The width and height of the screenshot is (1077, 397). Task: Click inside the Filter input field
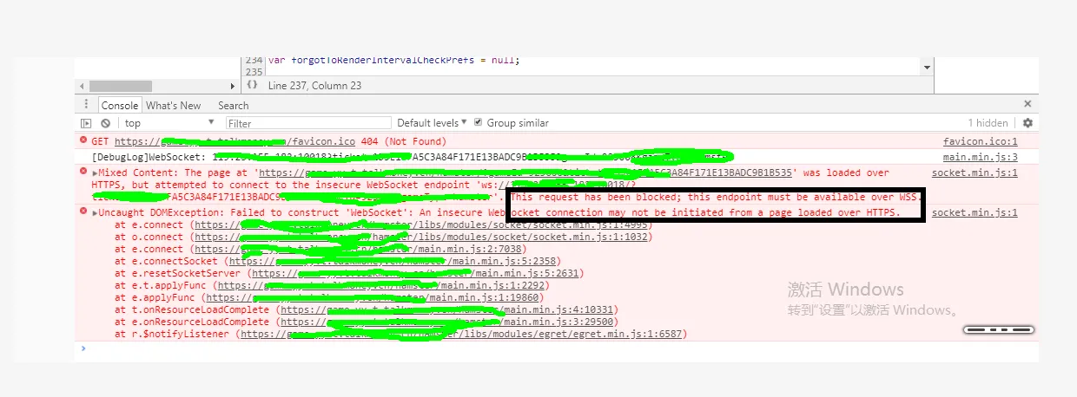click(x=307, y=123)
